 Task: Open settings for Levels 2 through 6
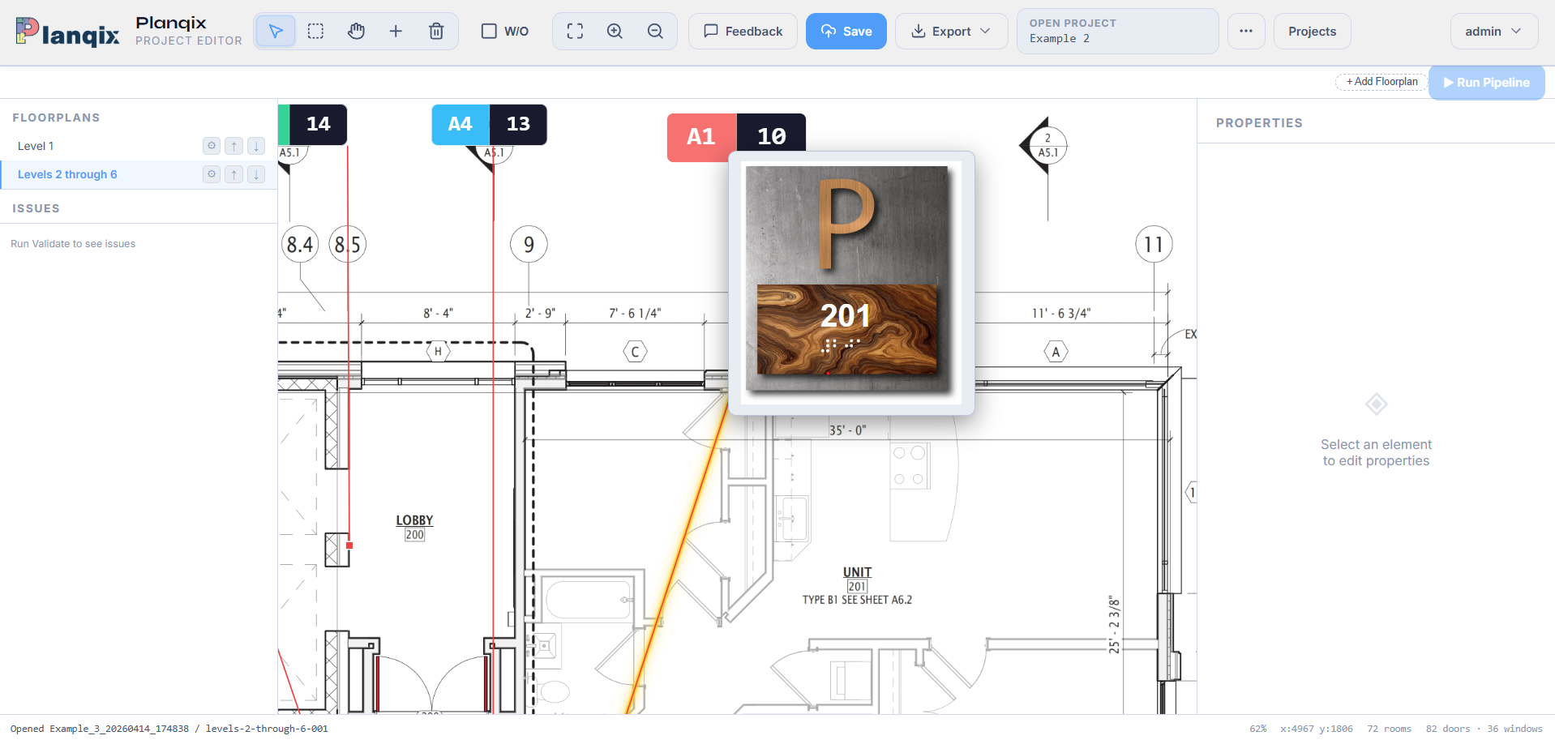[x=212, y=174]
